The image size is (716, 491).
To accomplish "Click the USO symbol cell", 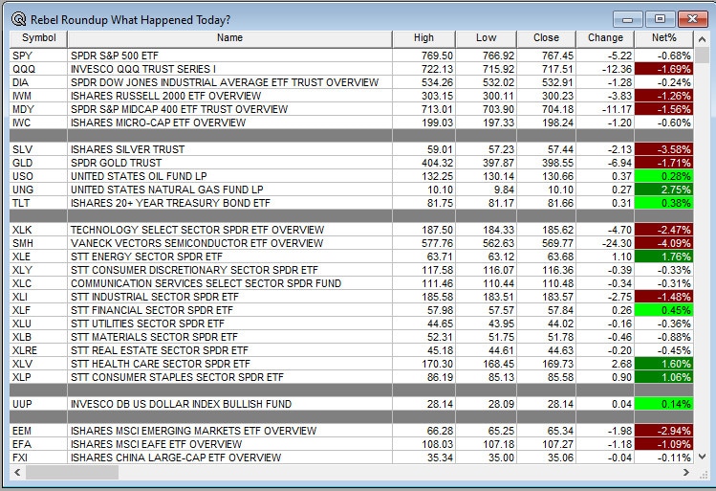I will pyautogui.click(x=38, y=176).
